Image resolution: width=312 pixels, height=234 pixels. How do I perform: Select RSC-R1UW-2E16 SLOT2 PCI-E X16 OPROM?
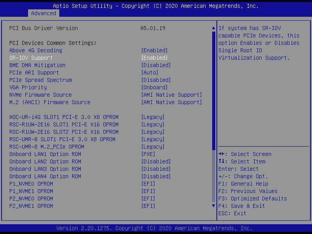coord(64,132)
